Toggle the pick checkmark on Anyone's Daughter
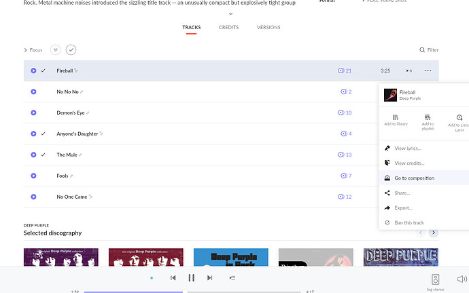This screenshot has width=469, height=293. (x=43, y=134)
